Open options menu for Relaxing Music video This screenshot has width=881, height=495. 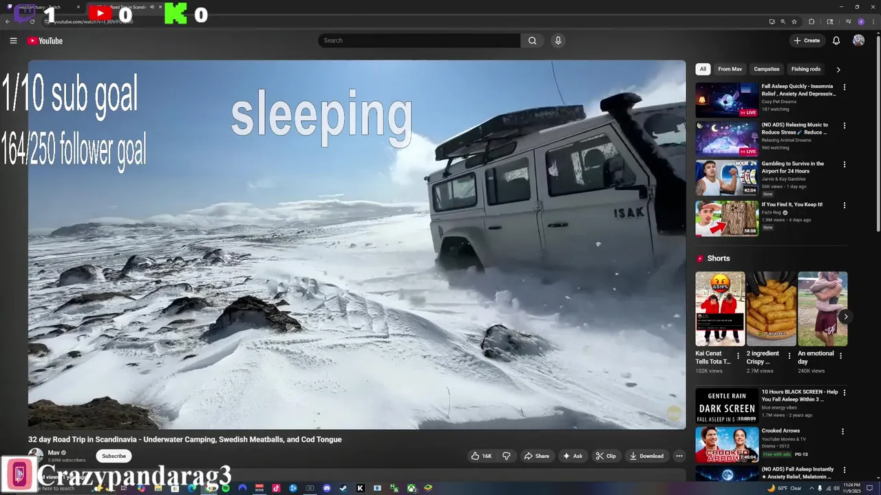845,126
